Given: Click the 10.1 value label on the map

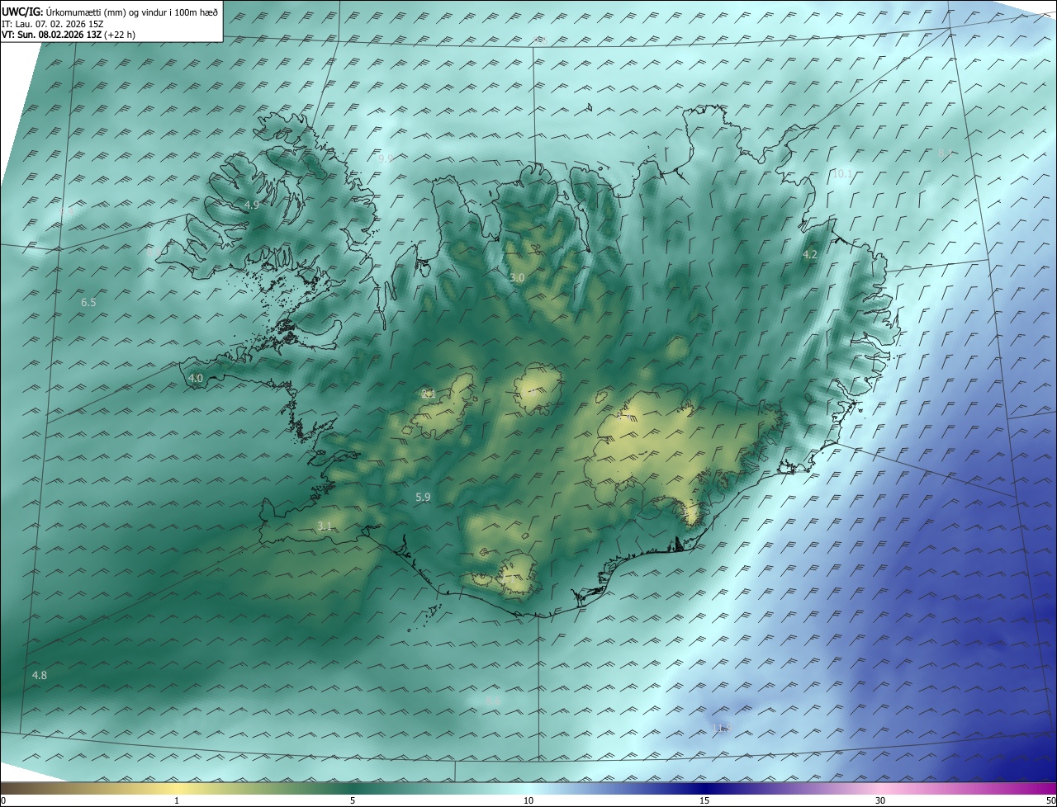Looking at the screenshot, I should (841, 173).
